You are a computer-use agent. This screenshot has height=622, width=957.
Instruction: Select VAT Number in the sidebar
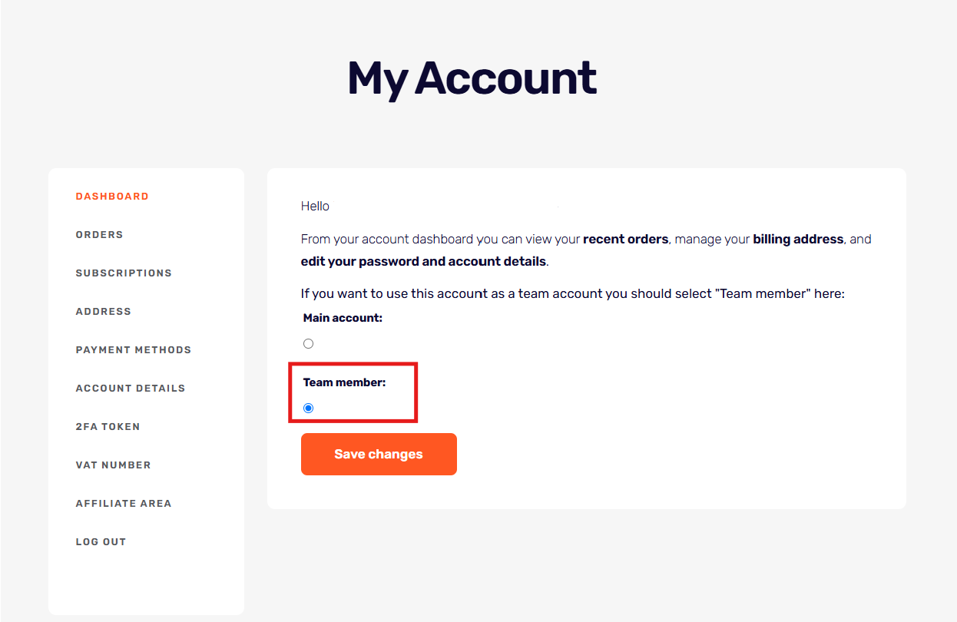click(113, 465)
